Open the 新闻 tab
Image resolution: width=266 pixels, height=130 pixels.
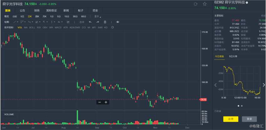tap(66, 11)
